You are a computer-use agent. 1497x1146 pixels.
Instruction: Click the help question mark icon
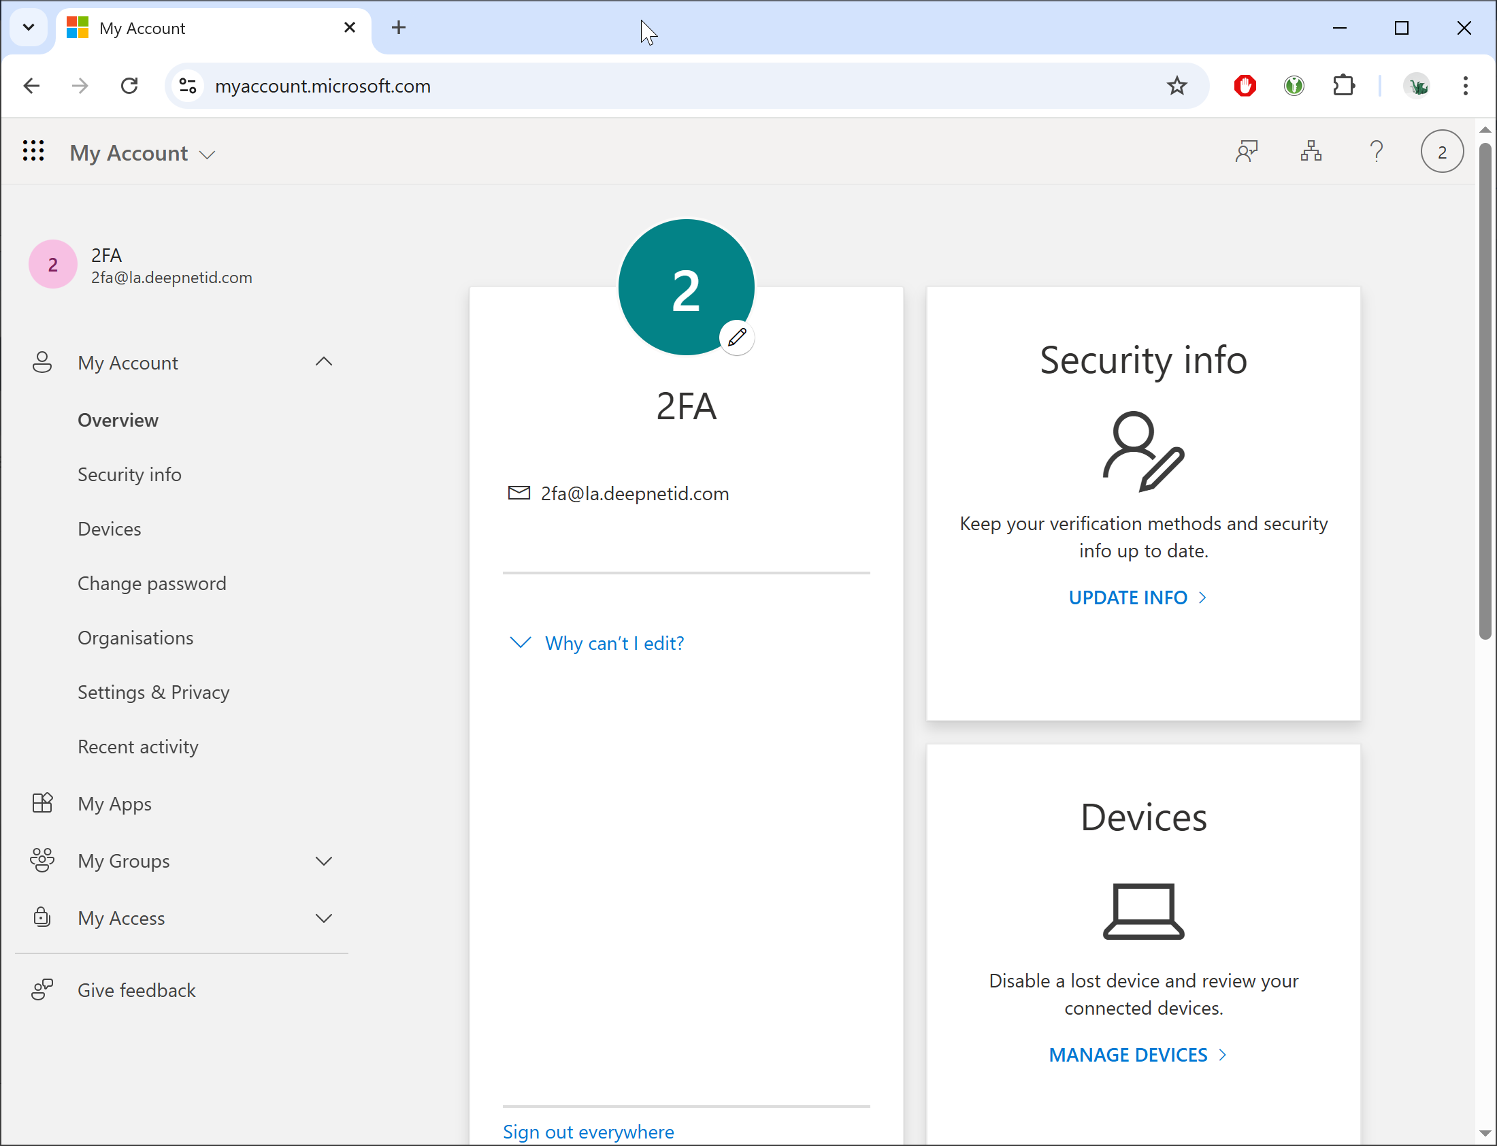click(1377, 152)
